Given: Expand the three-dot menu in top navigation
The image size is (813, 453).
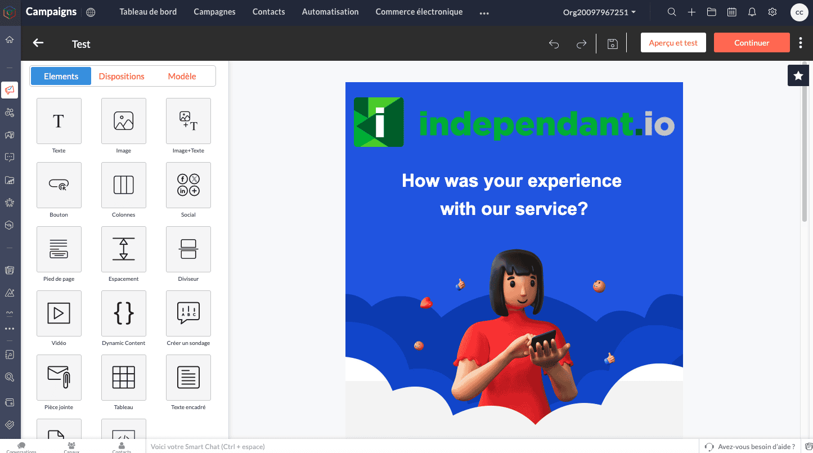Looking at the screenshot, I should 484,12.
